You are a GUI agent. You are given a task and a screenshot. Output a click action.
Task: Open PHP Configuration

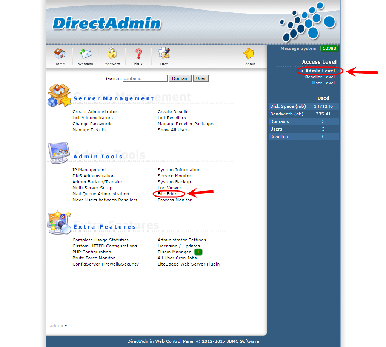click(x=92, y=252)
